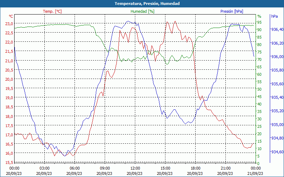284x177 pixels.
Task: Select the green Humedad [%] legend label
Action: tap(142, 11)
